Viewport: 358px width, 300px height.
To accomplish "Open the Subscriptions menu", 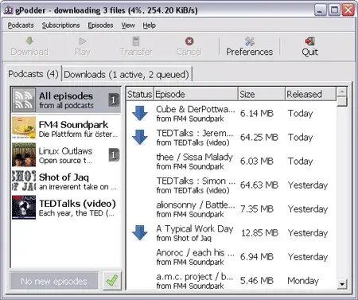I will click(x=60, y=25).
